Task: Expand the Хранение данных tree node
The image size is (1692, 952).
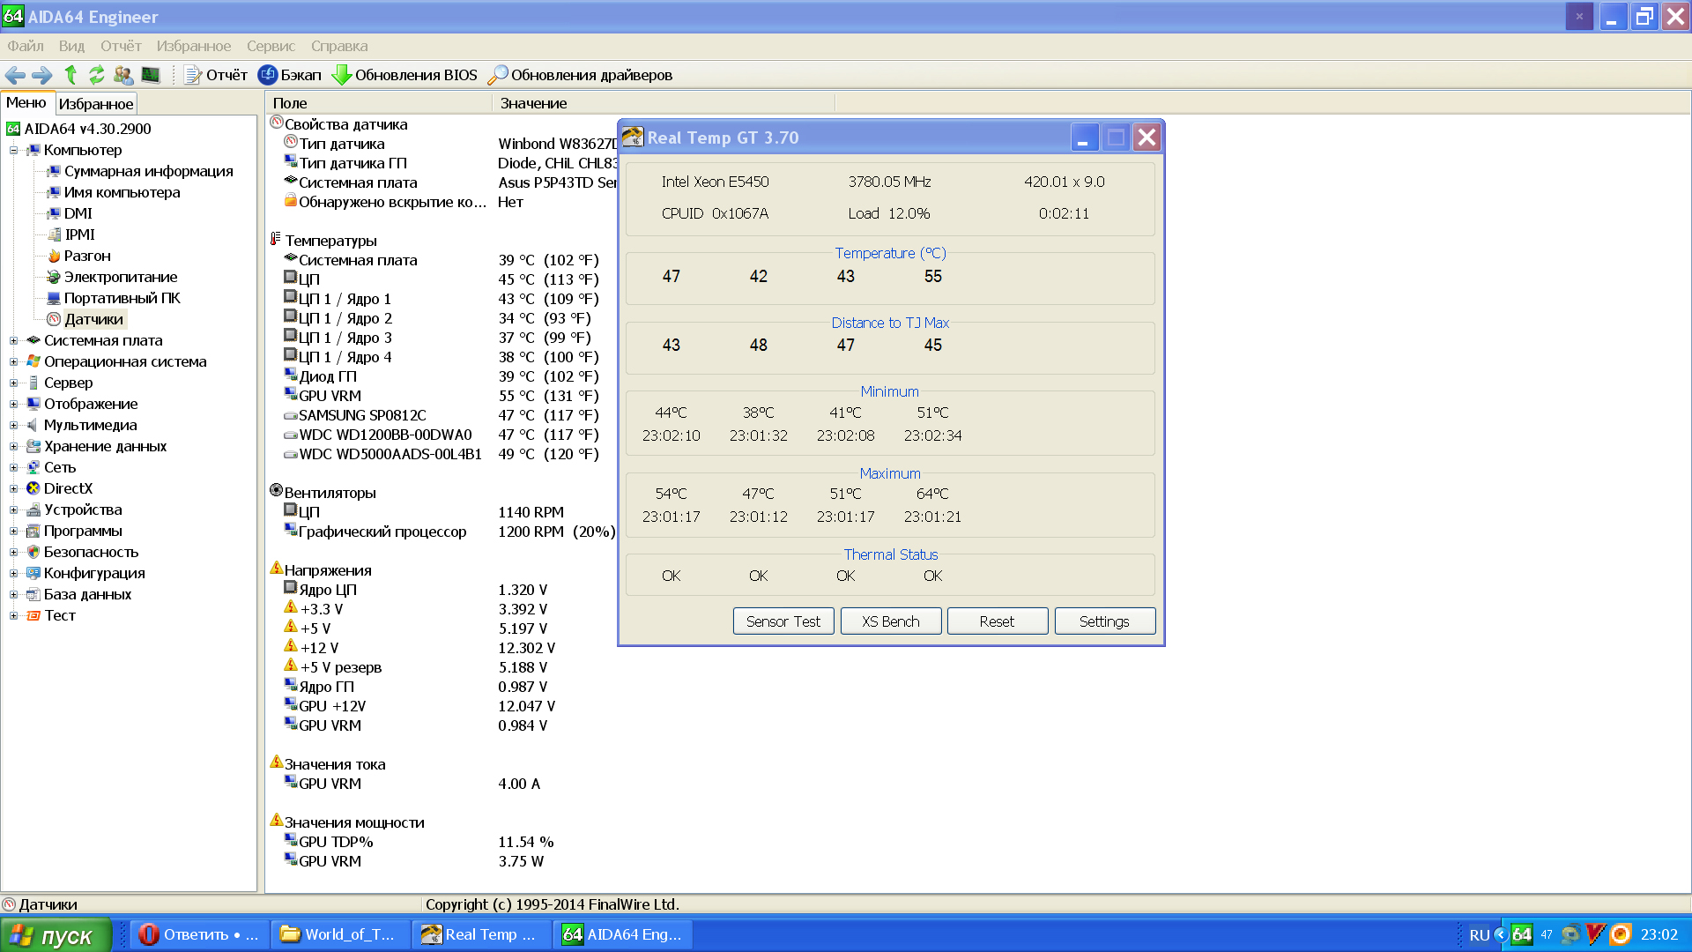Action: 13,446
